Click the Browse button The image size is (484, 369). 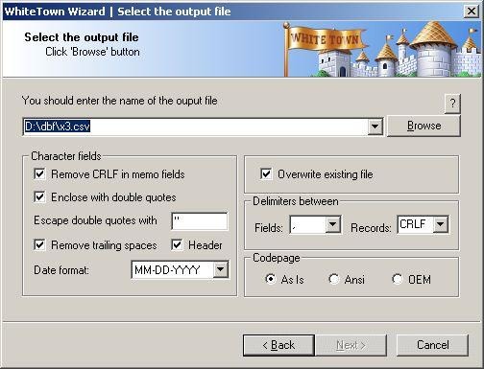(x=423, y=126)
